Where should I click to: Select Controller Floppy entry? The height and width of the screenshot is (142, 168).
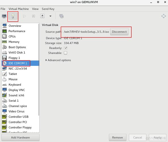click(20, 128)
